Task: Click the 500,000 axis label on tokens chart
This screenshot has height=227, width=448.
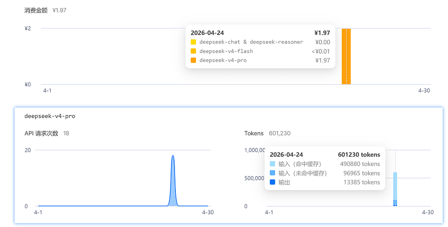Action: (x=254, y=178)
